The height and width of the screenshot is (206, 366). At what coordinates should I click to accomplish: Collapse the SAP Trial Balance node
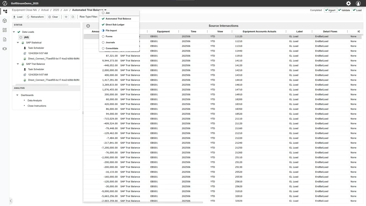click(x=18, y=64)
